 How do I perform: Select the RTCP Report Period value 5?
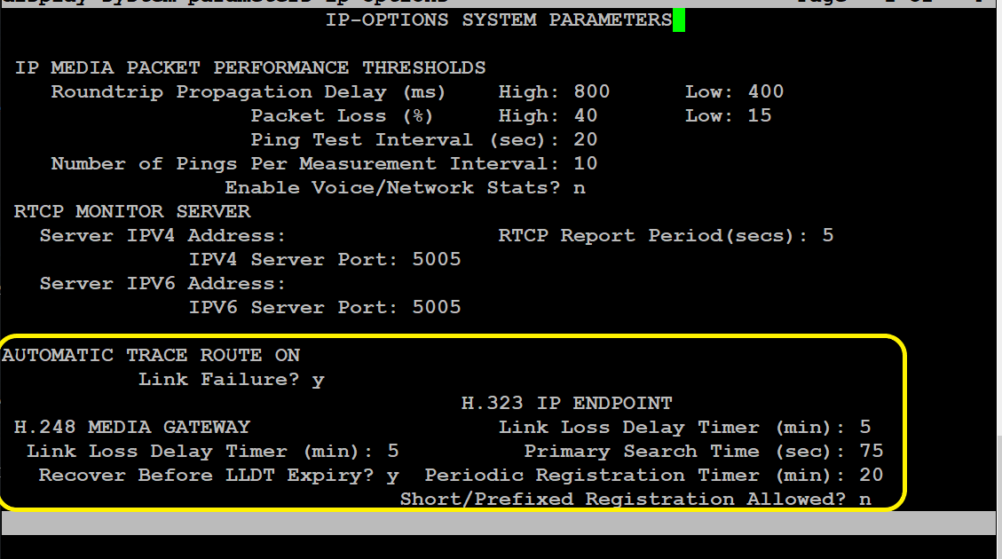[828, 236]
